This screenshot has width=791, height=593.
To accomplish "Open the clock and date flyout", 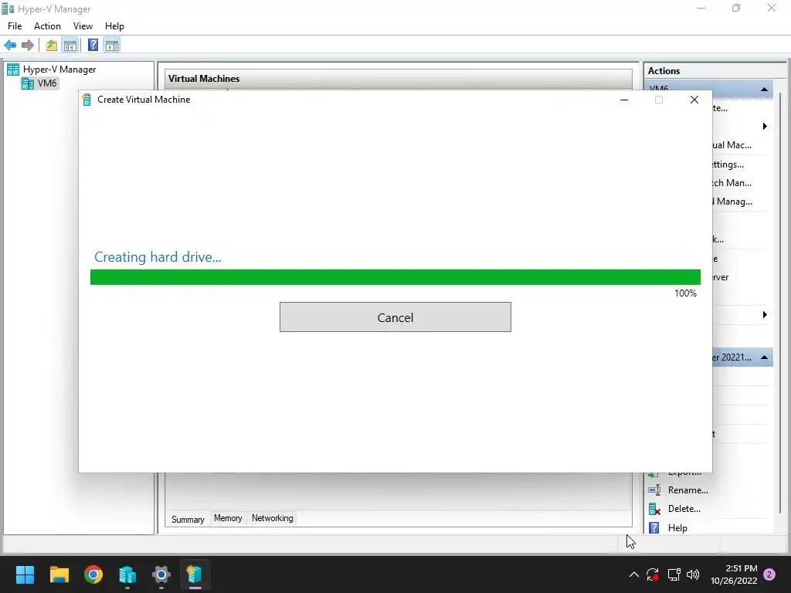I will pos(734,574).
